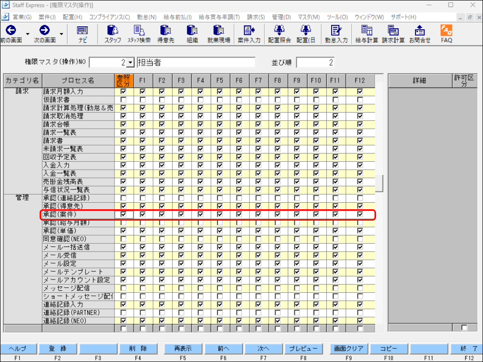Open the 権限マスタ(操作)NO dropdown
Viewport: 483px width, 362px height.
pyautogui.click(x=131, y=63)
